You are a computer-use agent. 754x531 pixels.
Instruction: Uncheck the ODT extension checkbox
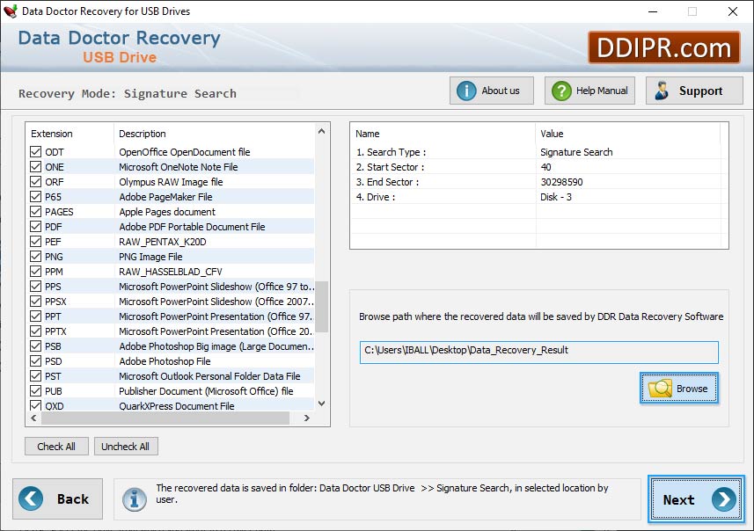point(35,152)
